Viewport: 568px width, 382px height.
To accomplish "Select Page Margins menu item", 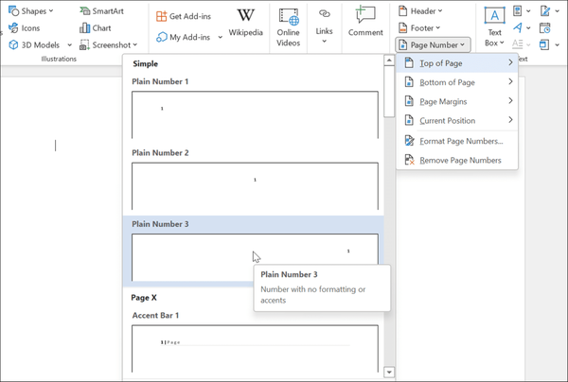I will coord(457,101).
